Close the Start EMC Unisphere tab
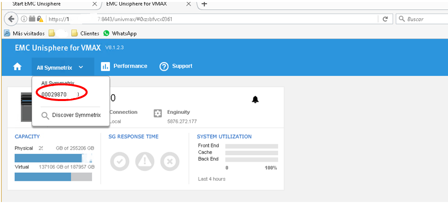 coord(94,4)
